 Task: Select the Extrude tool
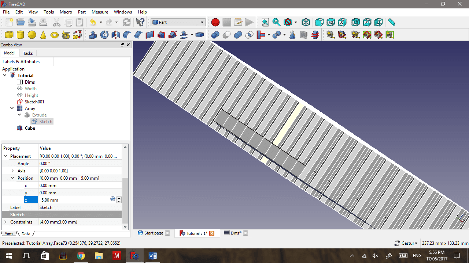coord(92,35)
